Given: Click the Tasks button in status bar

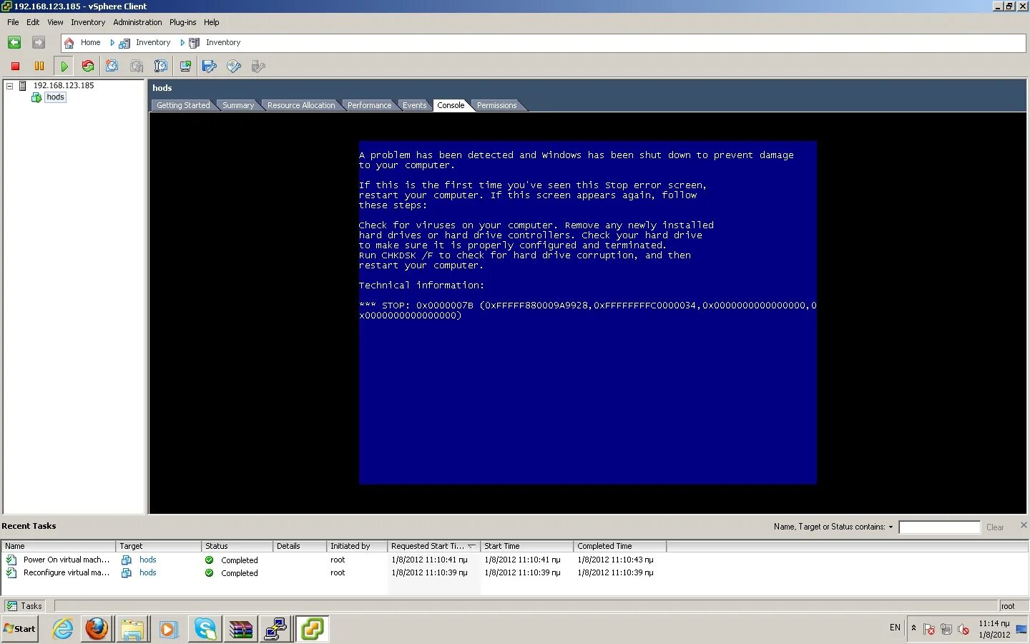Looking at the screenshot, I should click(24, 606).
